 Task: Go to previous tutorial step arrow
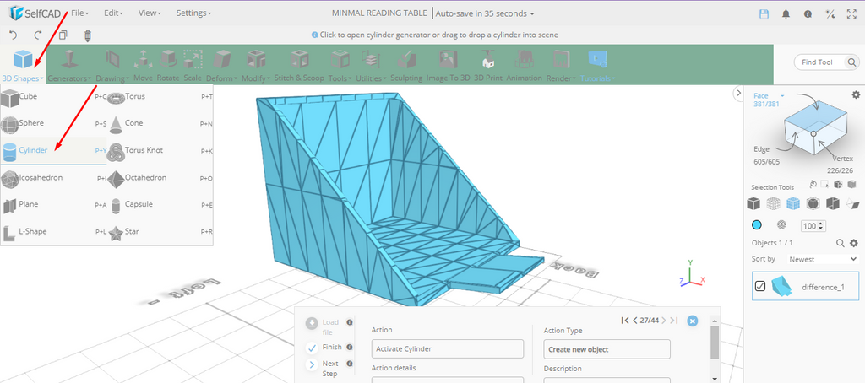(x=635, y=321)
